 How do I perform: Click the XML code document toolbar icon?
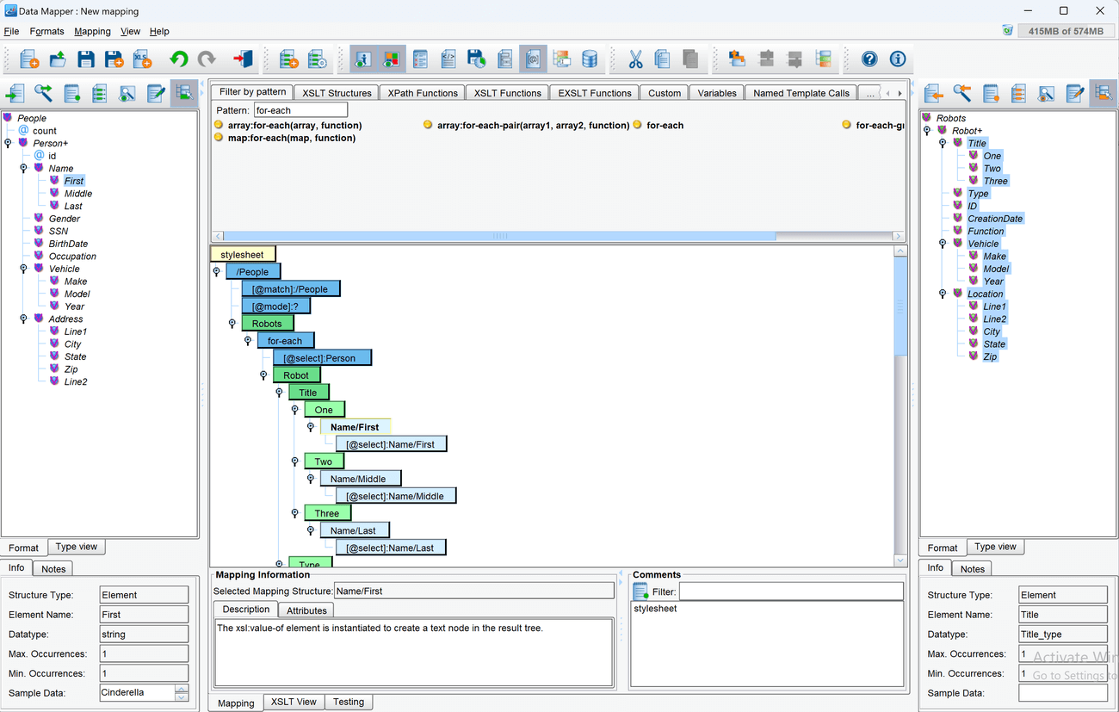tap(448, 59)
